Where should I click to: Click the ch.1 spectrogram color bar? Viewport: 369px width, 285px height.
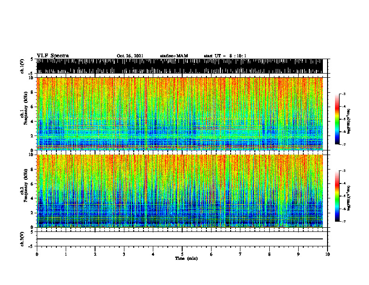(337, 119)
